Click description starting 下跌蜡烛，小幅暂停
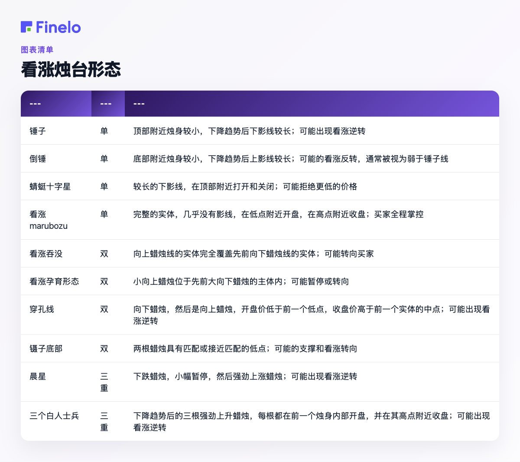The height and width of the screenshot is (462, 520). [245, 376]
